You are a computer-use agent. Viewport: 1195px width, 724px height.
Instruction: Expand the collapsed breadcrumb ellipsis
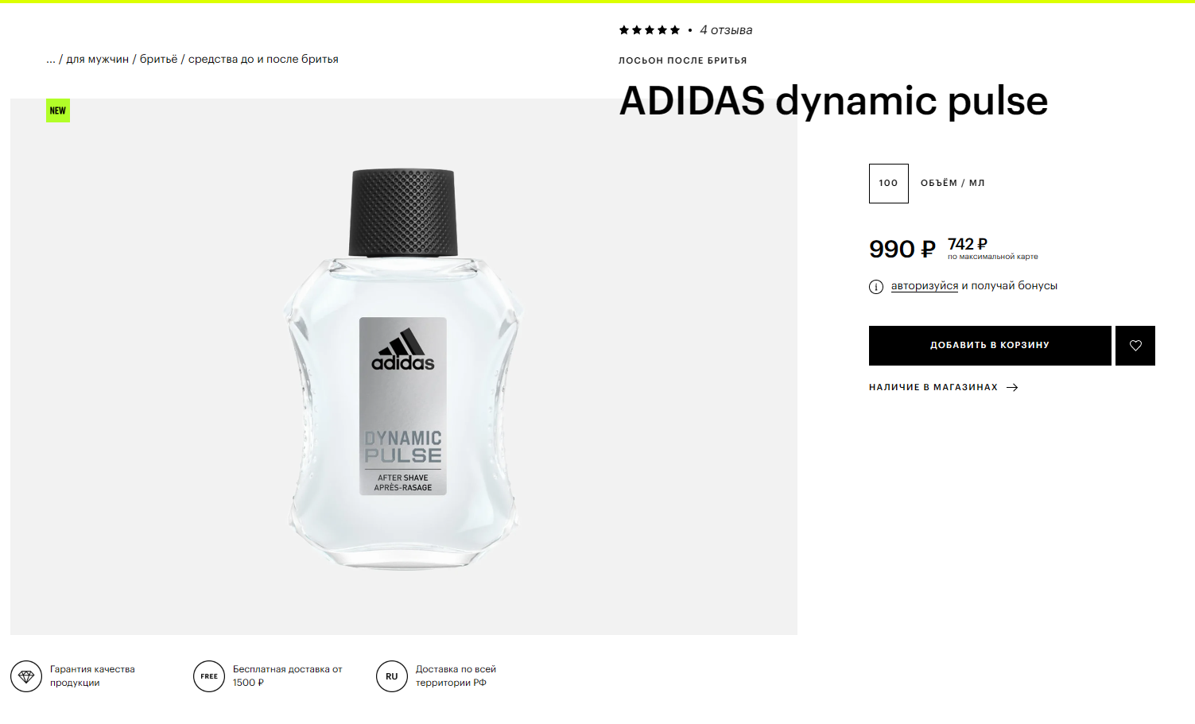[51, 60]
